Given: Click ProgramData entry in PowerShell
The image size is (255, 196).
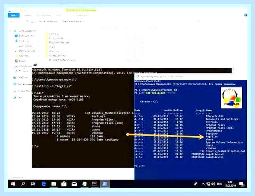Looking at the screenshot, I should click(x=214, y=131).
